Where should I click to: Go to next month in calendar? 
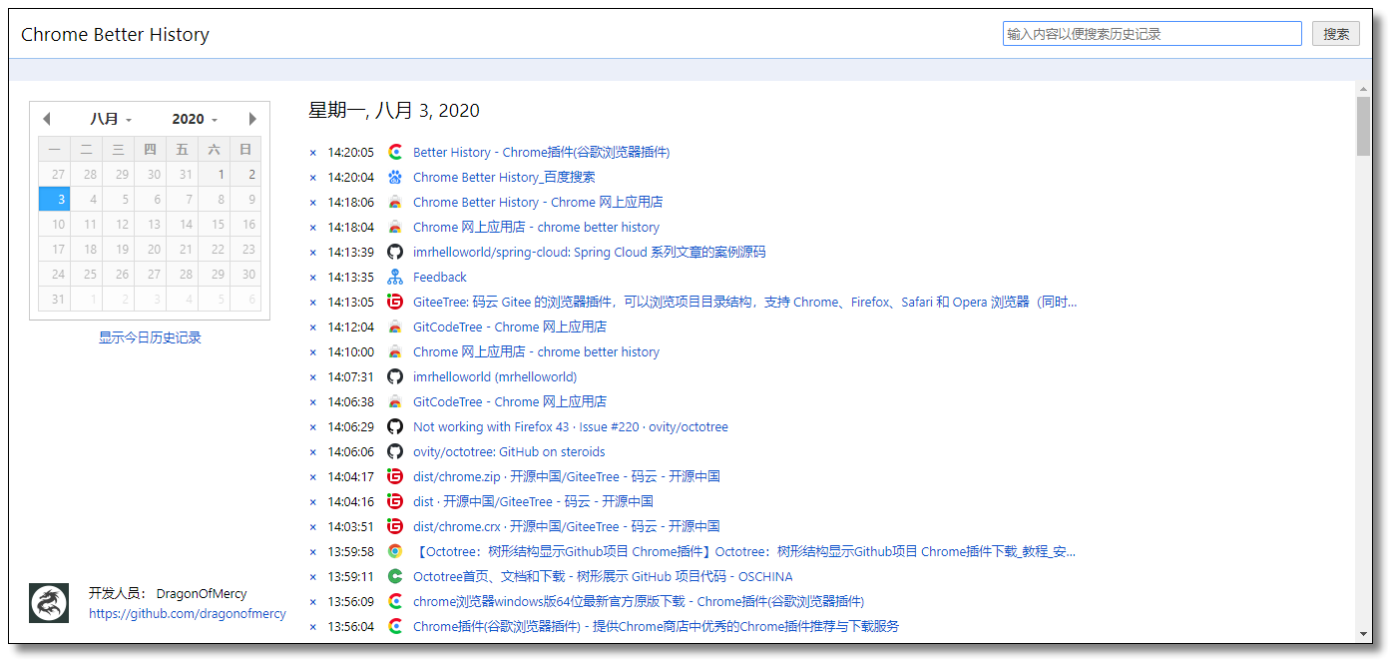pos(252,119)
